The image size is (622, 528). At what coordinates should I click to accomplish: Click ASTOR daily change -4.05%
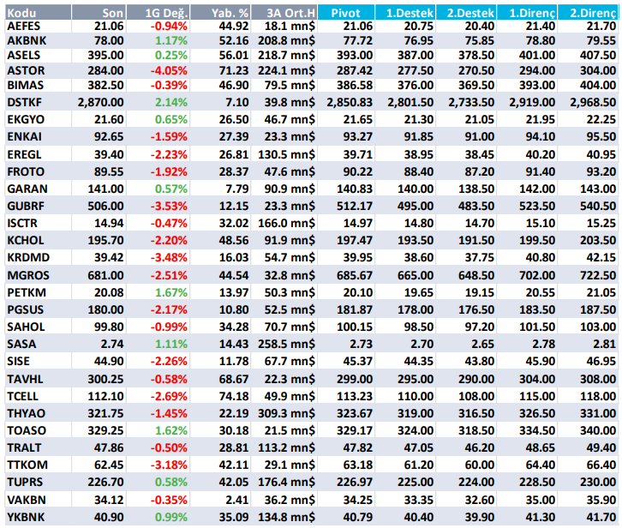click(169, 71)
